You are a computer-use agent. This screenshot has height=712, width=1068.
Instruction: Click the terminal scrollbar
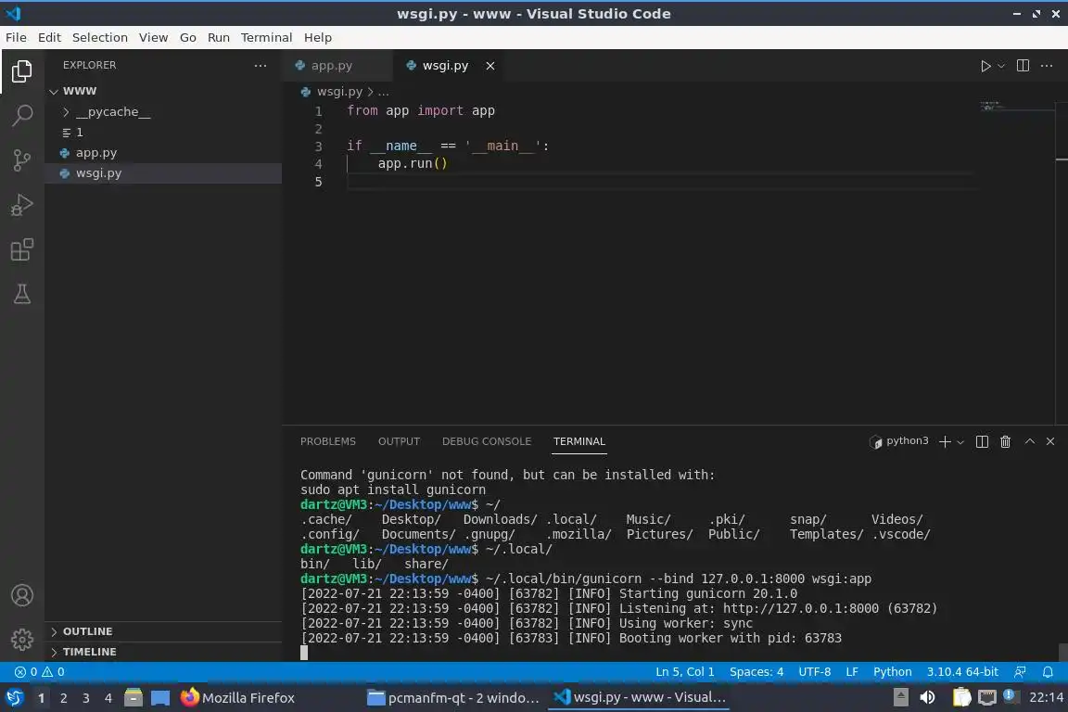click(x=1062, y=652)
